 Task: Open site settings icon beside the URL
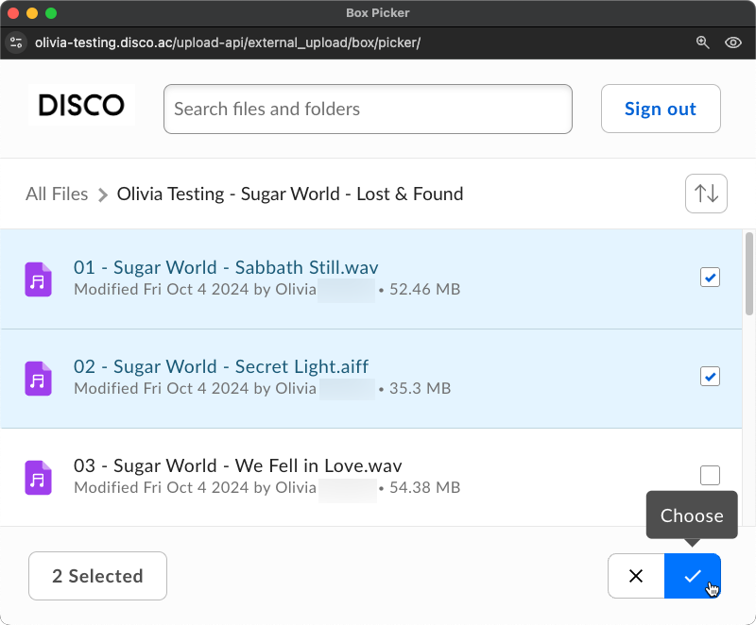point(16,42)
